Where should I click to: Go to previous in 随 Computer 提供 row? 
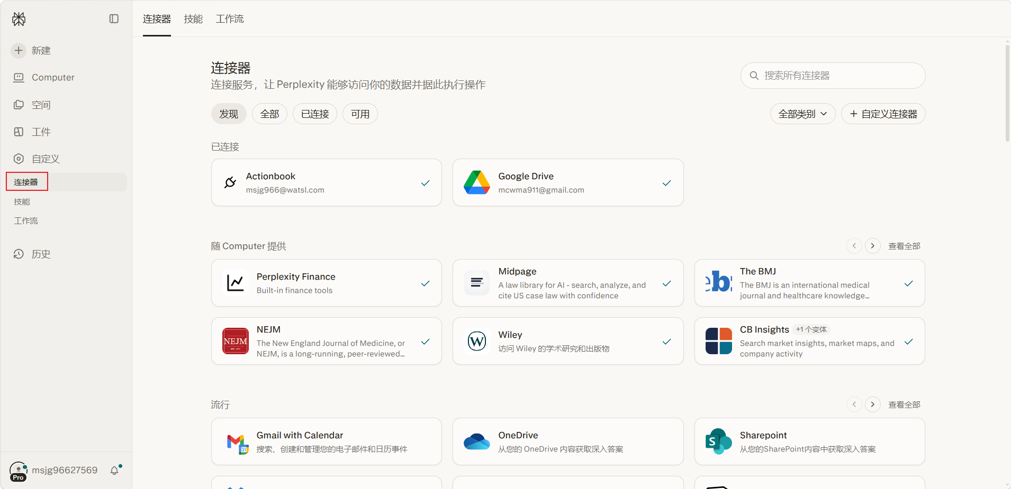(854, 246)
